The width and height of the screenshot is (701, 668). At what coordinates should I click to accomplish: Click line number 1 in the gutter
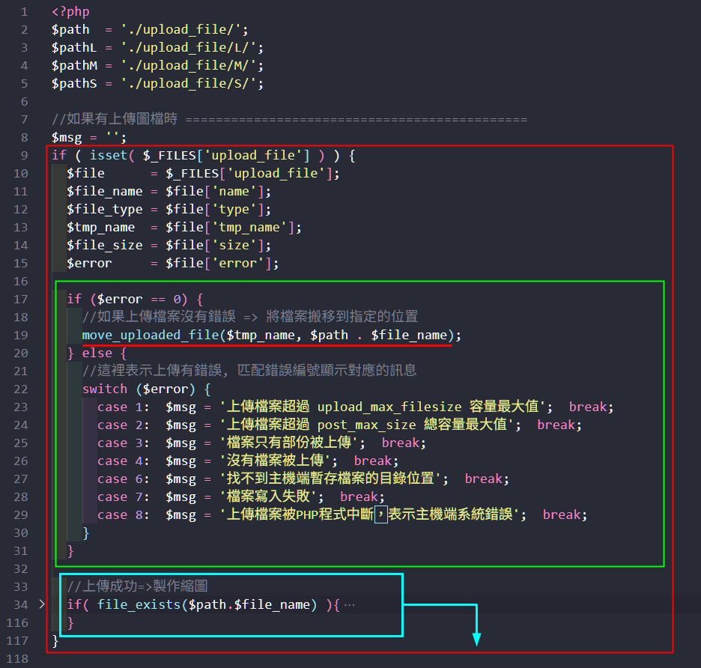click(x=24, y=12)
